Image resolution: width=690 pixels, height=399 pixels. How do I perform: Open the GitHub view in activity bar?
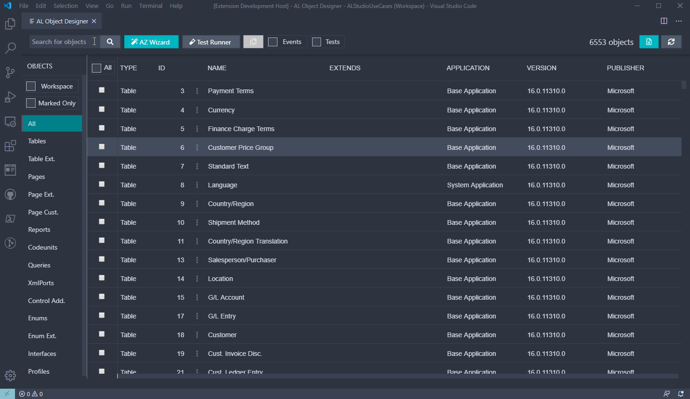tap(10, 194)
